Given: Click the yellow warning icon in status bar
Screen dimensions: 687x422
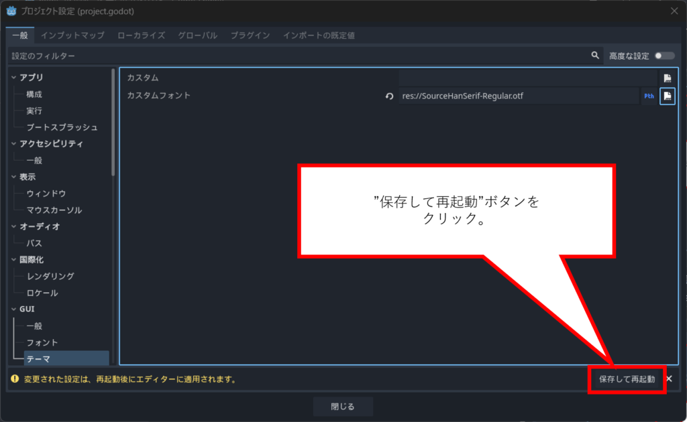Looking at the screenshot, I should pyautogui.click(x=15, y=379).
